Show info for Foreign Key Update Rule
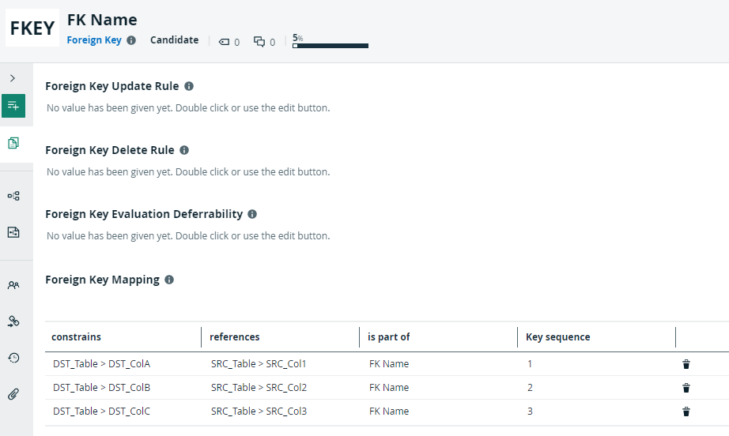The height and width of the screenshot is (436, 729). pyautogui.click(x=189, y=86)
